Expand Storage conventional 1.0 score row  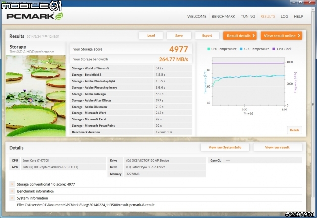click(x=12, y=184)
